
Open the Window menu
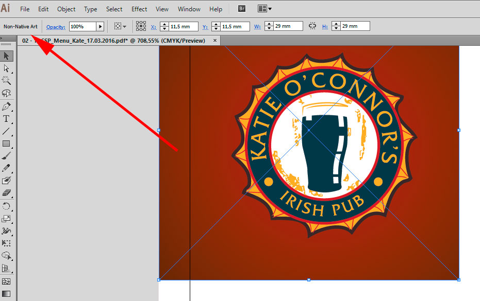(x=189, y=9)
